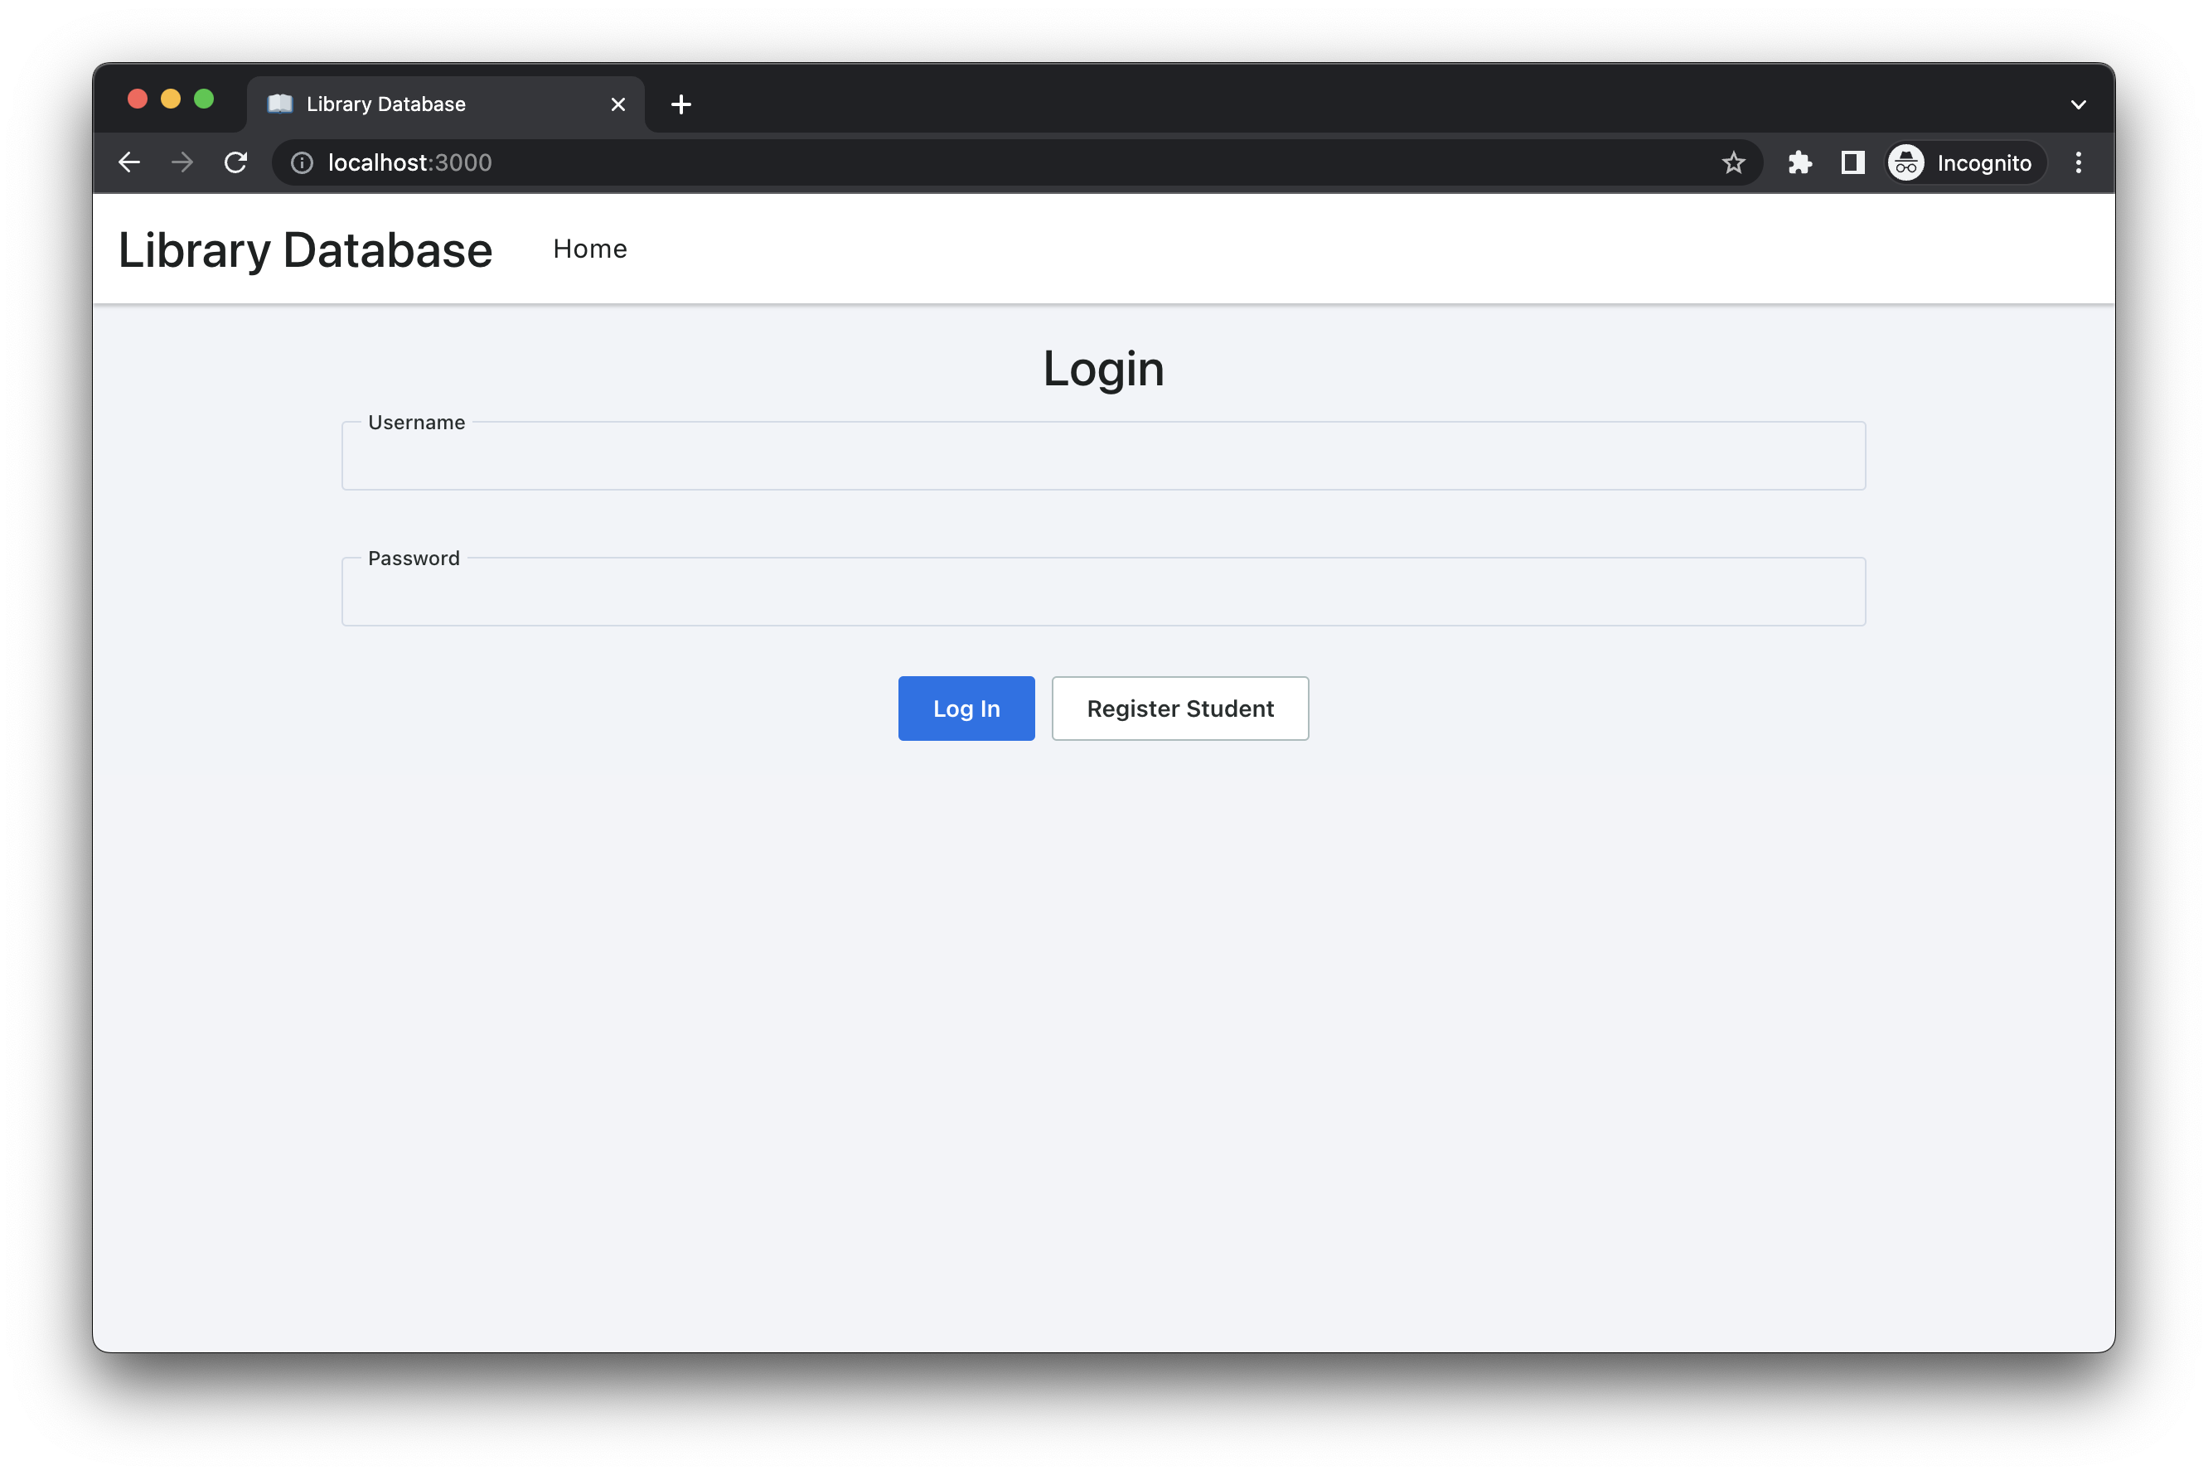The height and width of the screenshot is (1475, 2208).
Task: Open Chrome's three-dot menu
Action: pos(2078,162)
